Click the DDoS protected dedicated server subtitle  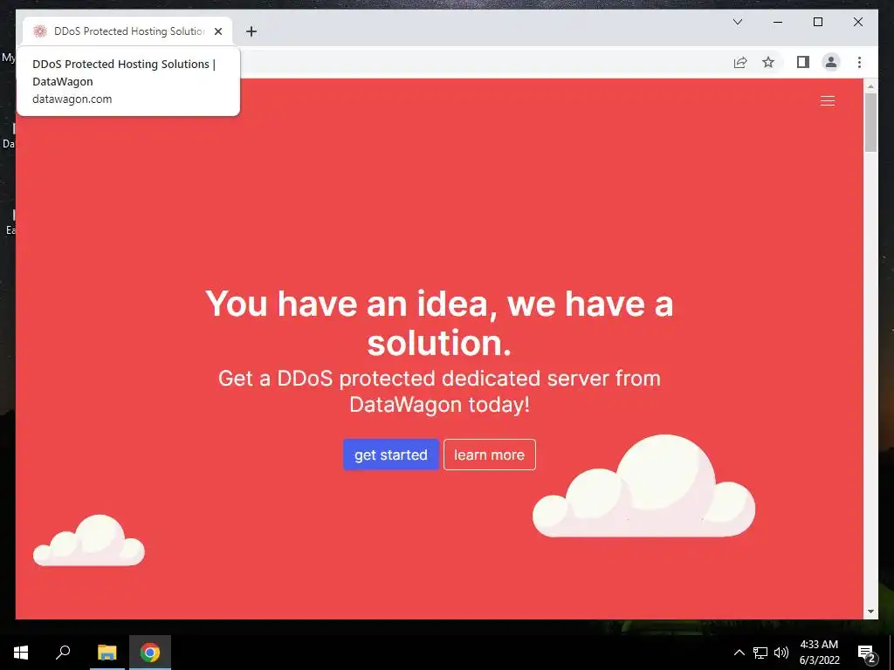pos(439,392)
